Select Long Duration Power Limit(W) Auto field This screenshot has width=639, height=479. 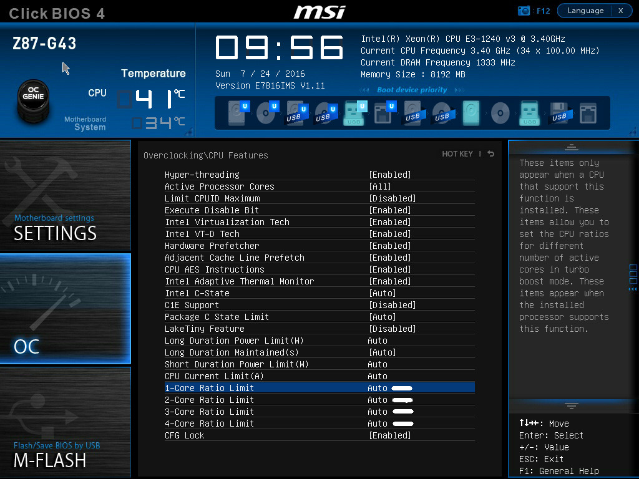point(378,341)
